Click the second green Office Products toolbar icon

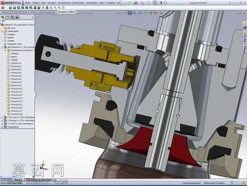tap(15, 8)
